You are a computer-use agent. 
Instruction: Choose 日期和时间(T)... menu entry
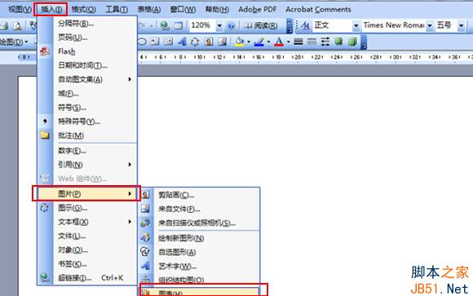click(87, 65)
